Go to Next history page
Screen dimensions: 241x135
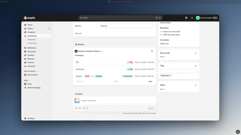pos(150,81)
